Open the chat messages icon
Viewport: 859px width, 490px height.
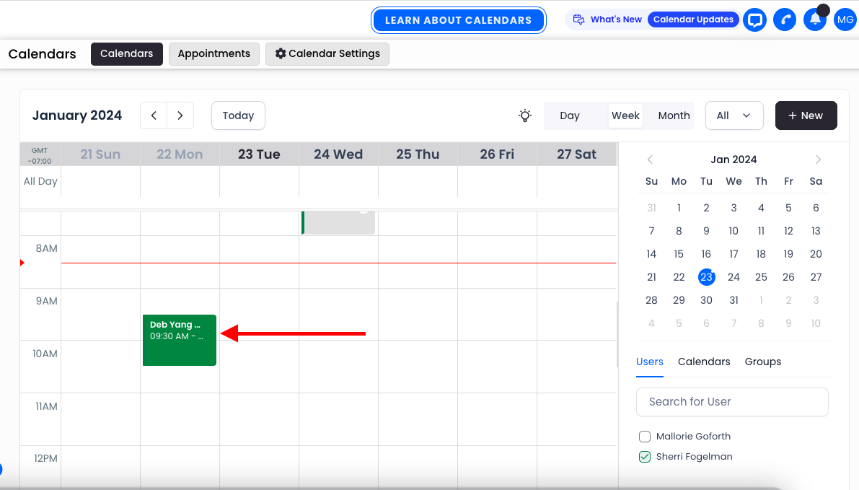[x=754, y=20]
